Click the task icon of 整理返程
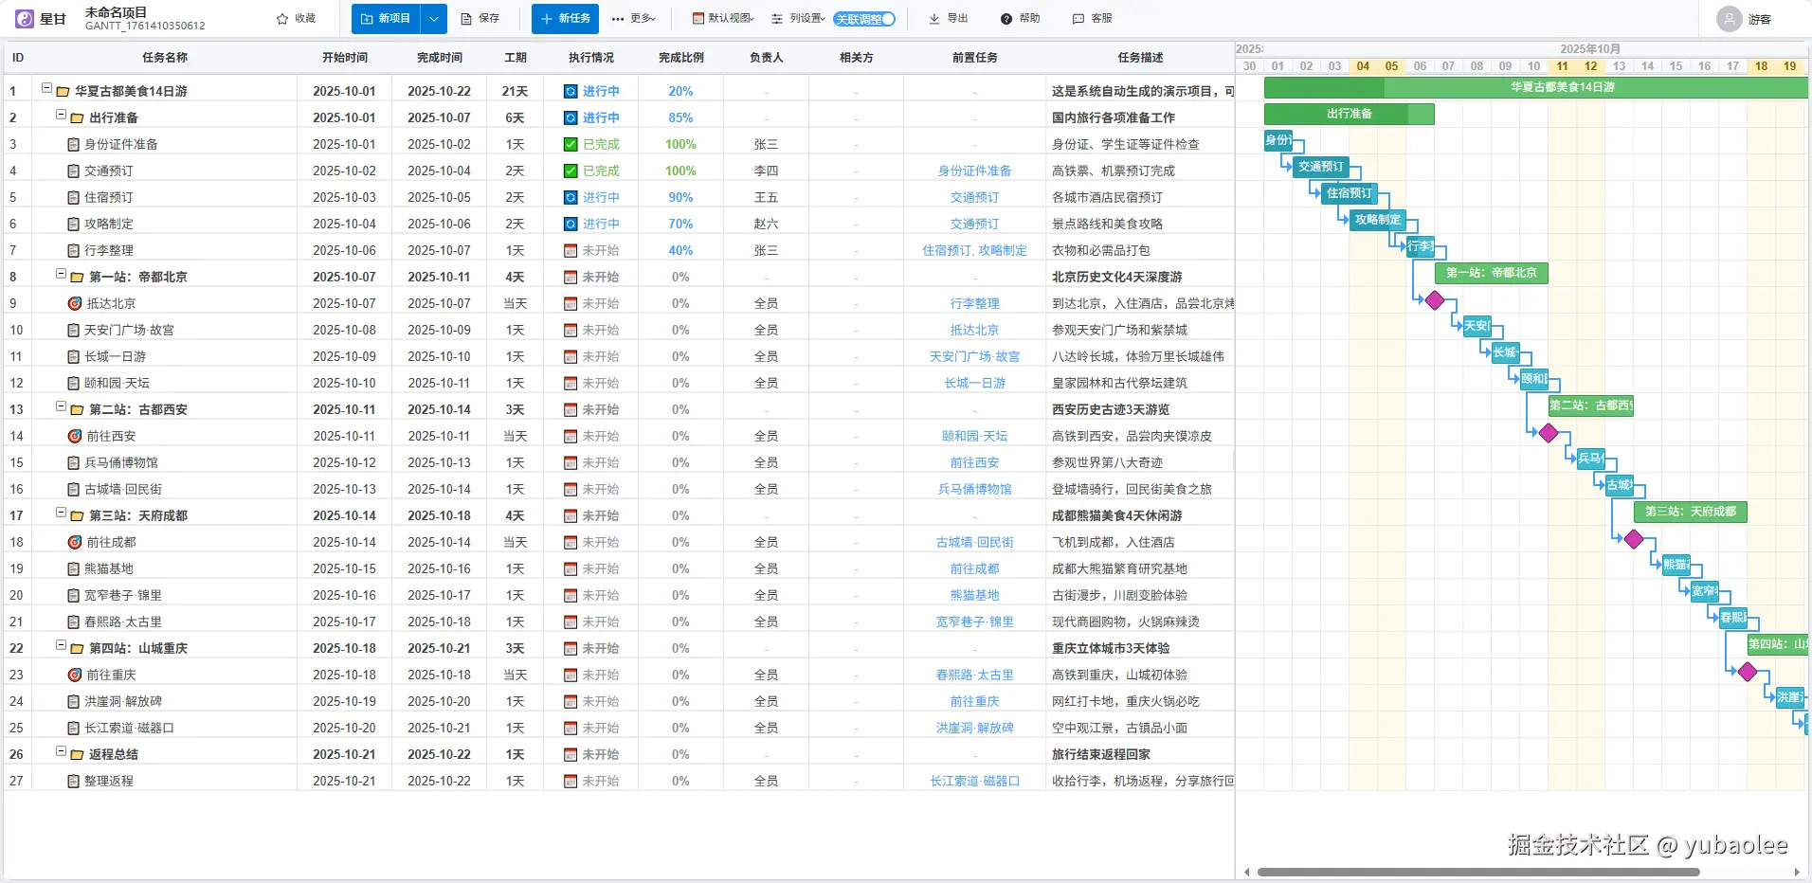The image size is (1812, 883). tap(74, 782)
